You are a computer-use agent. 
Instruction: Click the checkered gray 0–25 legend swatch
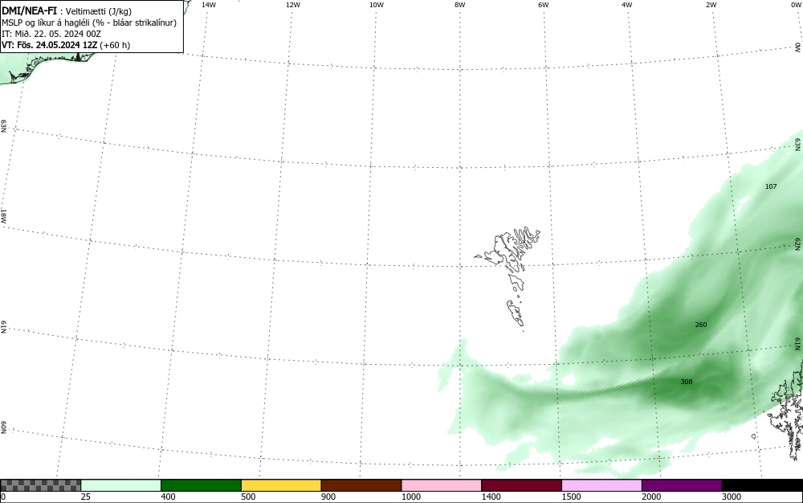pos(40,485)
